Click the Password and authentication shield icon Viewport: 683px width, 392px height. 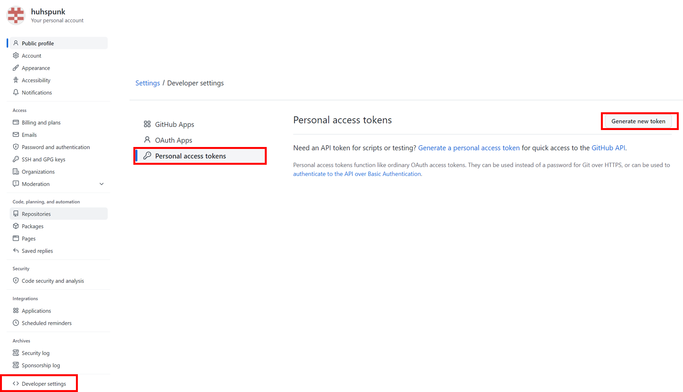click(16, 147)
